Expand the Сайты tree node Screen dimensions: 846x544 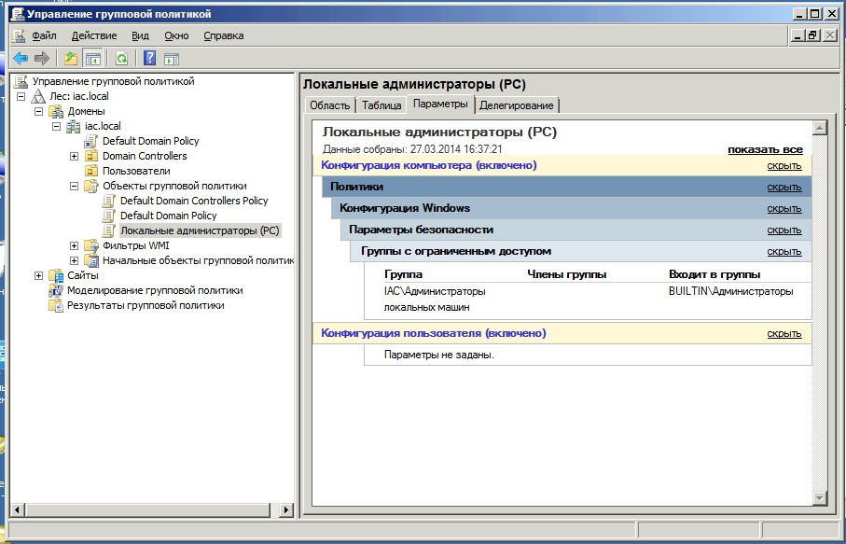point(39,275)
